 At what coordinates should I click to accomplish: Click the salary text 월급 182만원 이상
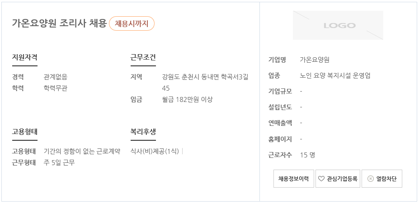[x=187, y=100]
